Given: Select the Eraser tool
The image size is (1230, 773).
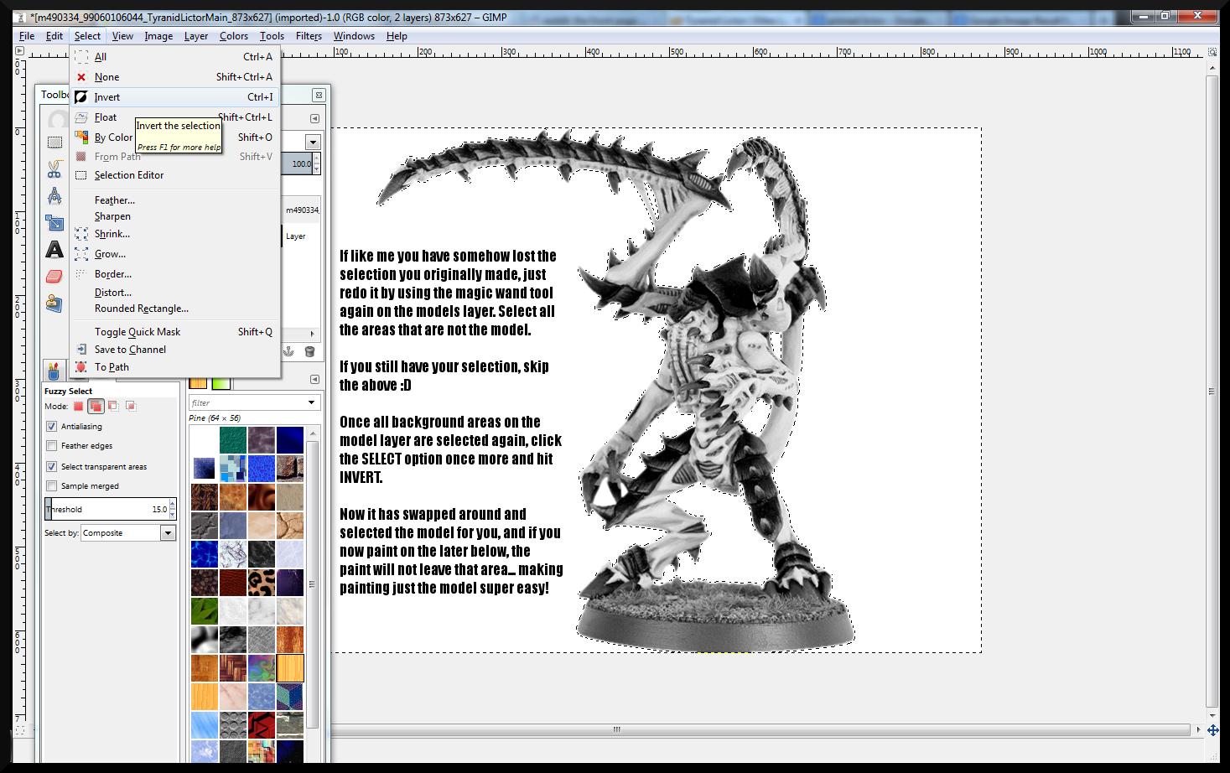Looking at the screenshot, I should click(x=54, y=276).
